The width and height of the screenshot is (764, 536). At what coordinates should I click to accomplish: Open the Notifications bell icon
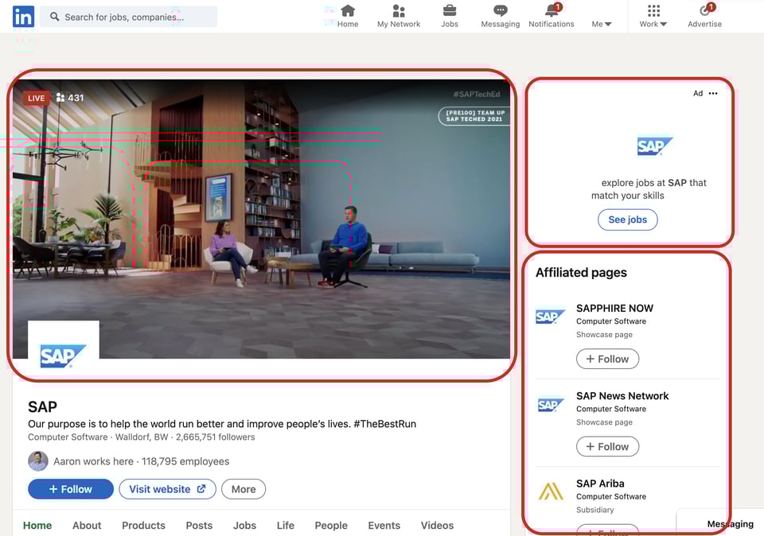(552, 10)
